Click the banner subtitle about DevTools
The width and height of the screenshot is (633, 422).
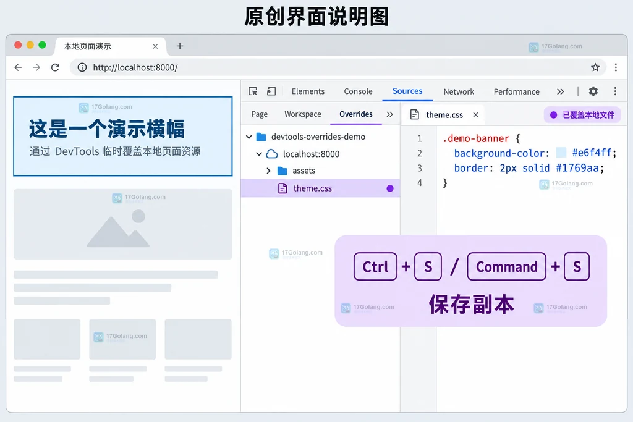tap(115, 151)
